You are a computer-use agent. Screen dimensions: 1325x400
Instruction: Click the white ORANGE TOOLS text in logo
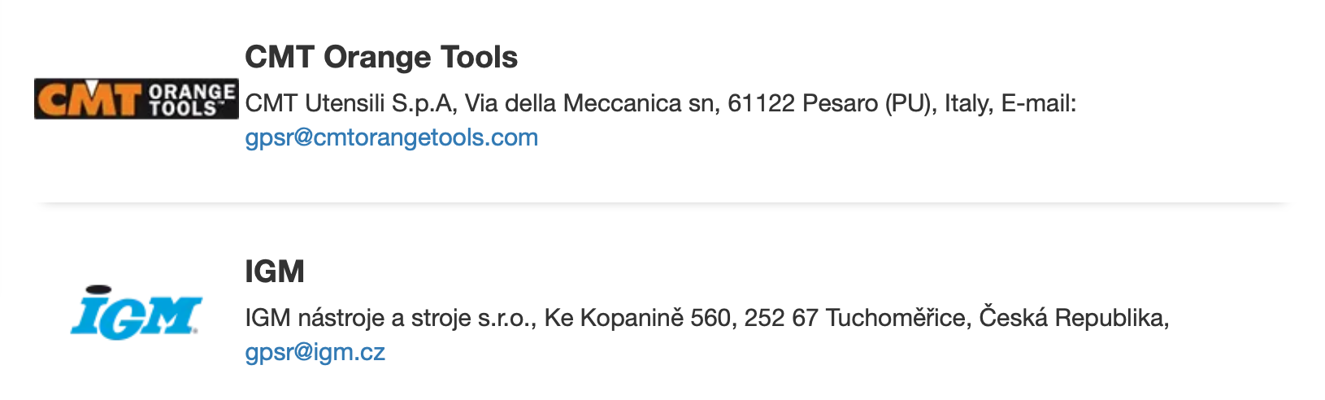pyautogui.click(x=192, y=99)
